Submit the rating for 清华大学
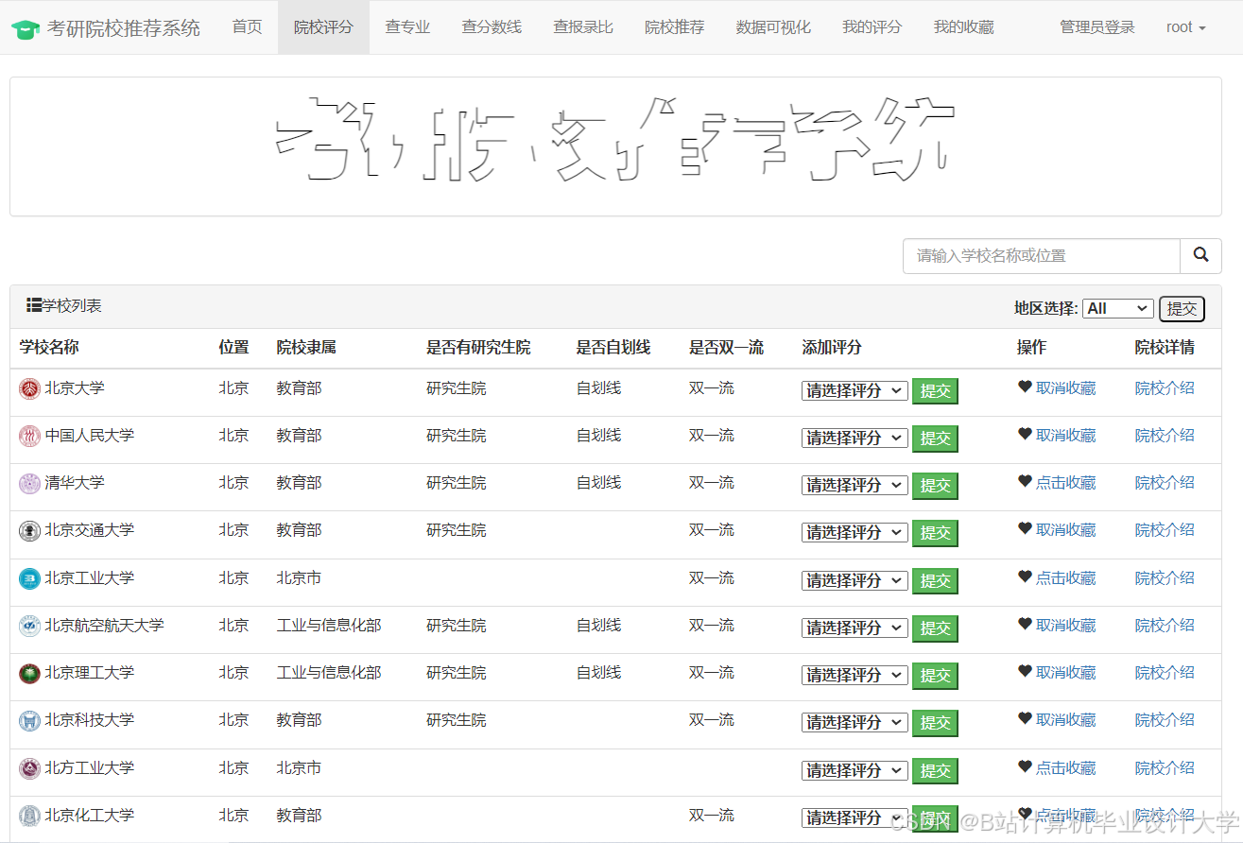This screenshot has width=1243, height=843. (936, 485)
